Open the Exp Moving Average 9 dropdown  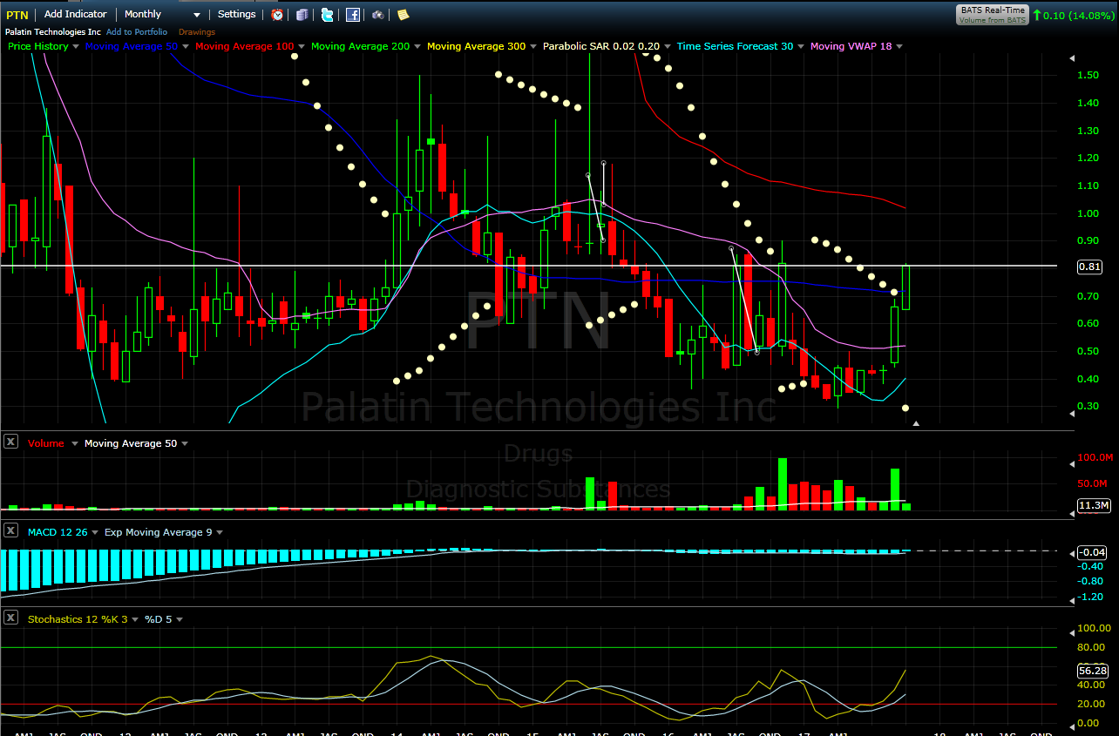tap(220, 531)
